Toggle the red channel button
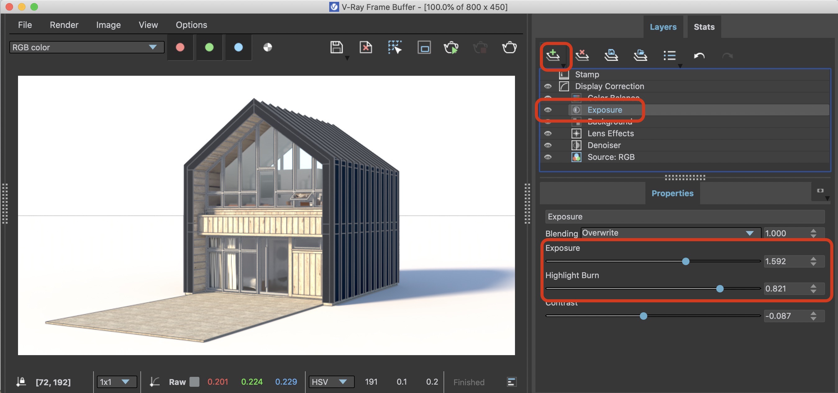The width and height of the screenshot is (838, 393). [180, 47]
